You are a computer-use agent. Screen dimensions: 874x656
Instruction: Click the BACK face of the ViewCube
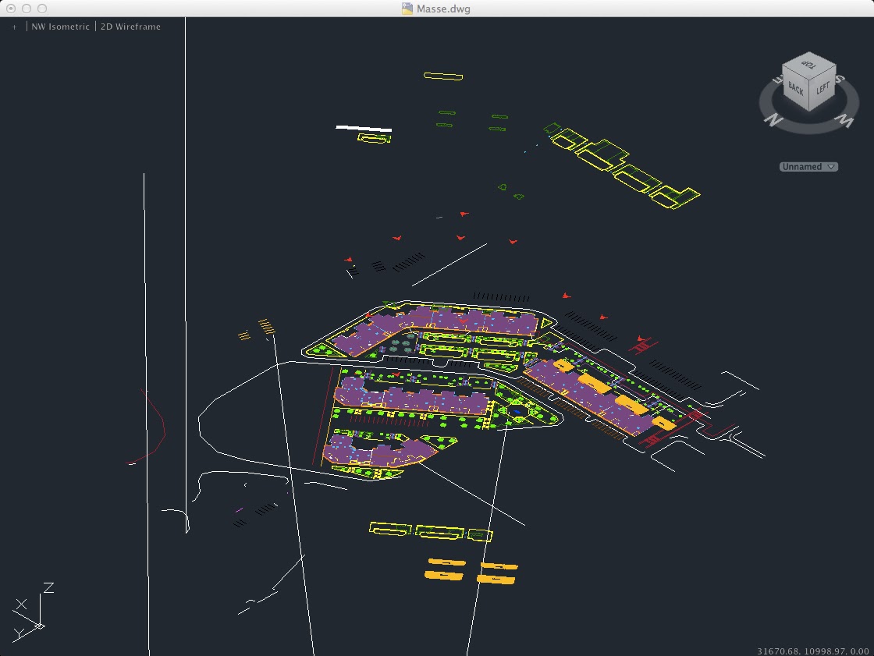795,88
